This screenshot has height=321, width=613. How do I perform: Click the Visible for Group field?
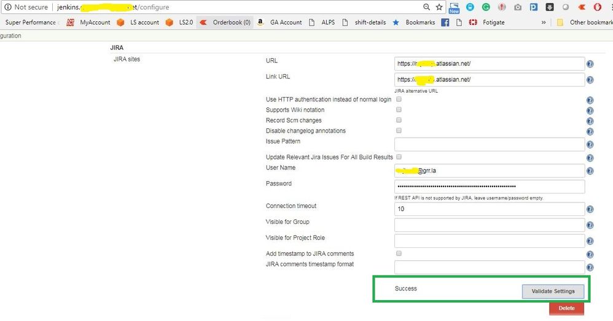(490, 225)
